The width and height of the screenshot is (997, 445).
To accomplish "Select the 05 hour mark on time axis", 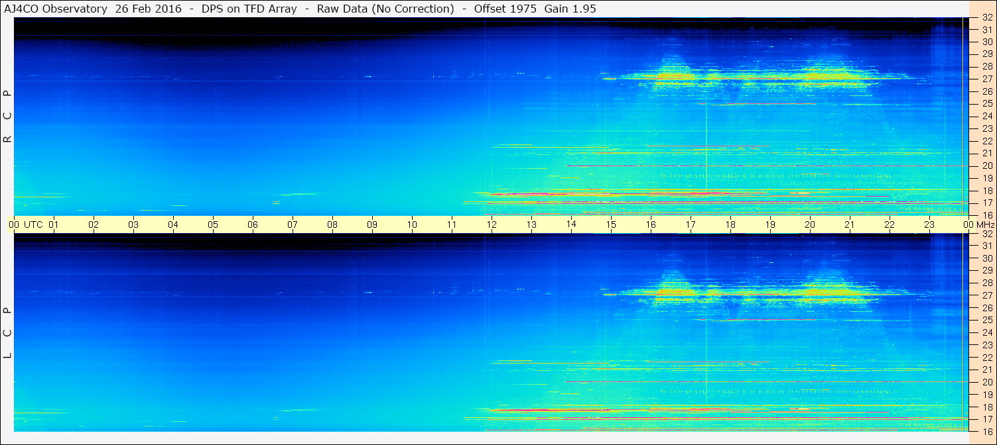I will click(x=213, y=224).
